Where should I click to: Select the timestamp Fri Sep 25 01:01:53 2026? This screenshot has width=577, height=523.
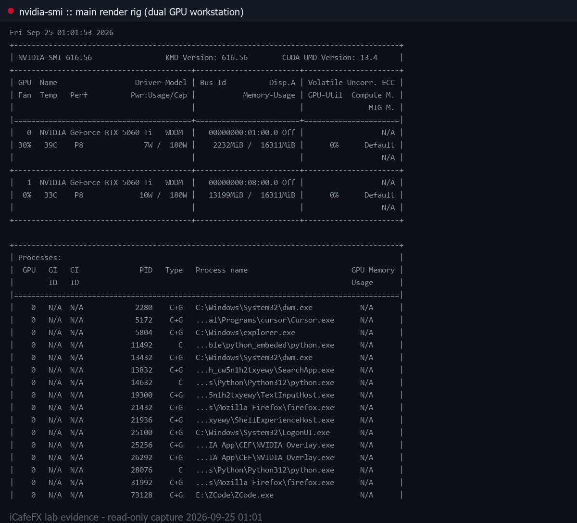pos(62,33)
